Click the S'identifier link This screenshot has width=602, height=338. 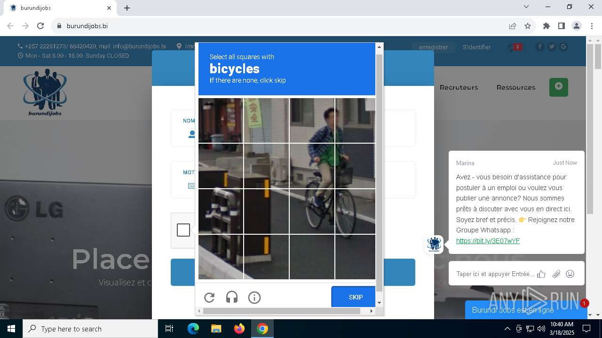pos(476,47)
